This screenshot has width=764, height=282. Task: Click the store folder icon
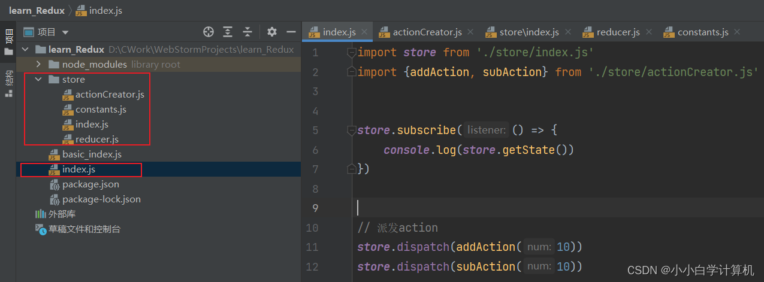(54, 79)
